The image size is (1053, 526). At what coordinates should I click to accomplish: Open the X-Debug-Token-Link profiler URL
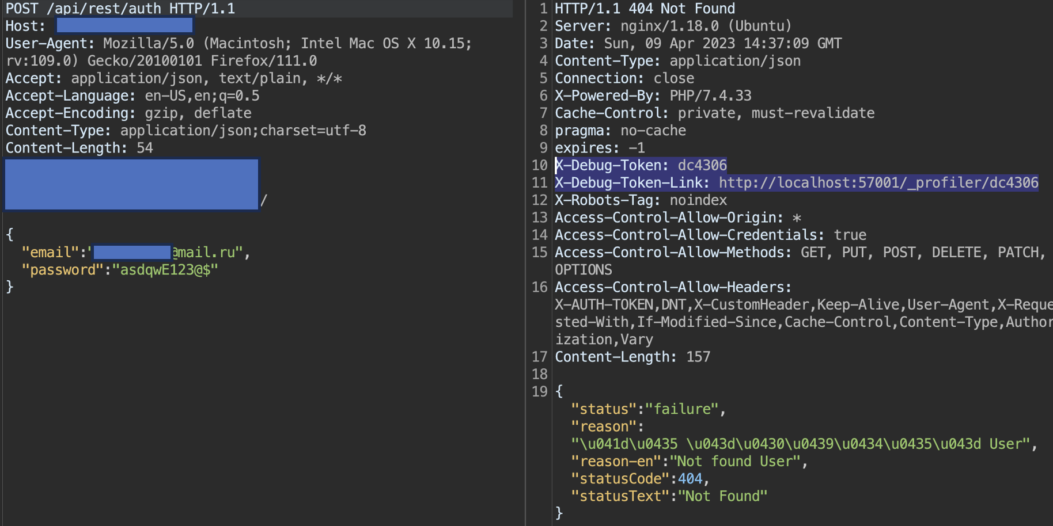coord(878,183)
